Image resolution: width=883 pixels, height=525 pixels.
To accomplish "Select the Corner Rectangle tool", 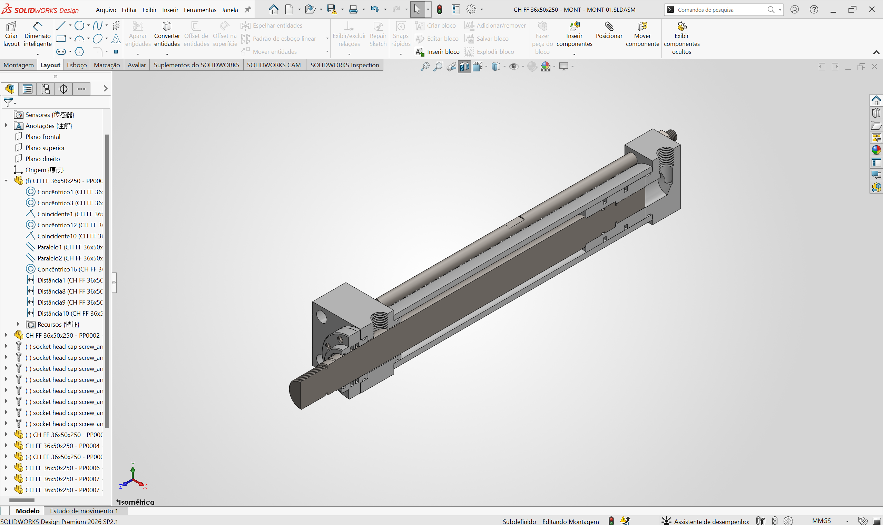I will point(61,39).
